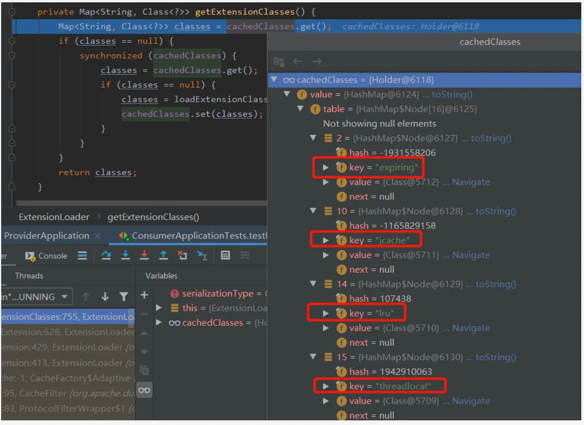Click the Drop Frame icon
The image size is (584, 425).
[182, 255]
